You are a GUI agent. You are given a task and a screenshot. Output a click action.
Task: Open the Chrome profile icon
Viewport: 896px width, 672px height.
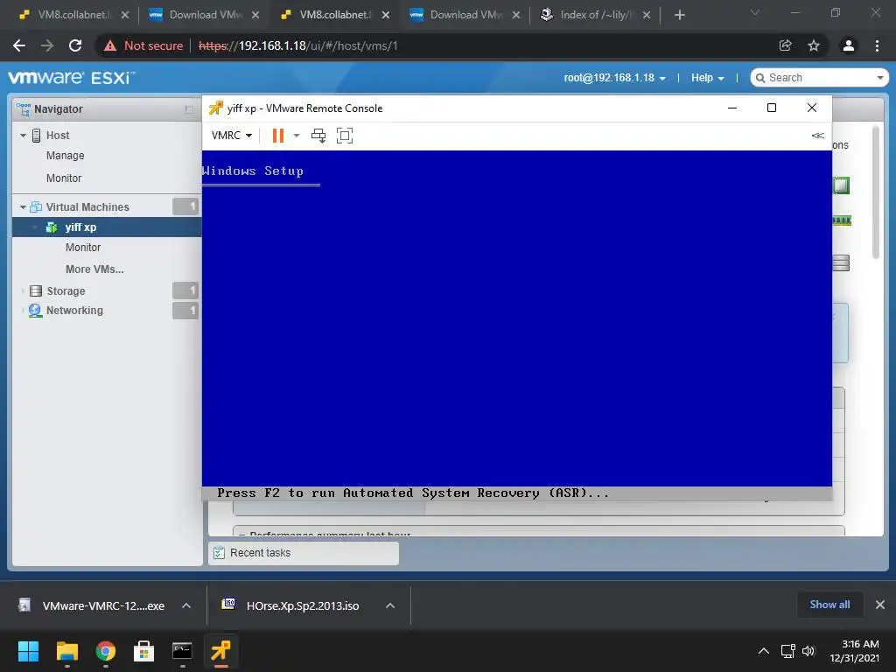[x=849, y=45]
